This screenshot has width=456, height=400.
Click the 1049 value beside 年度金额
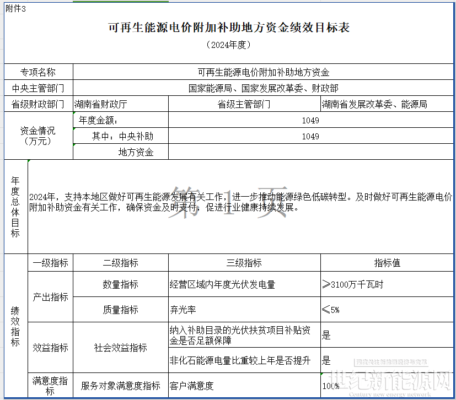coord(311,120)
